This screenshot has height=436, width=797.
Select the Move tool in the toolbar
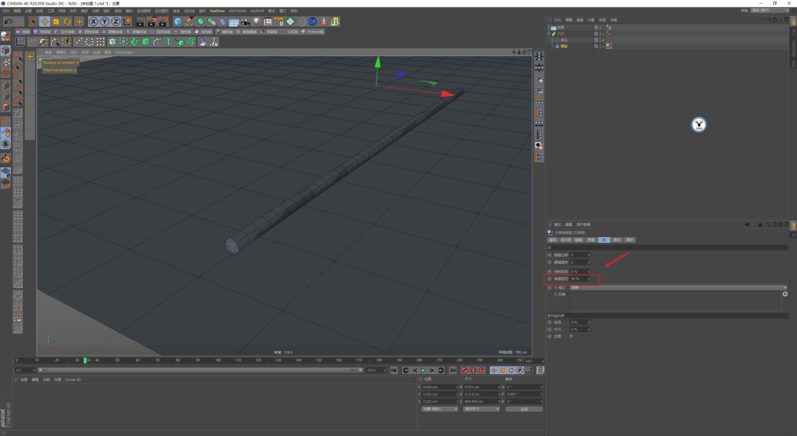tap(45, 21)
